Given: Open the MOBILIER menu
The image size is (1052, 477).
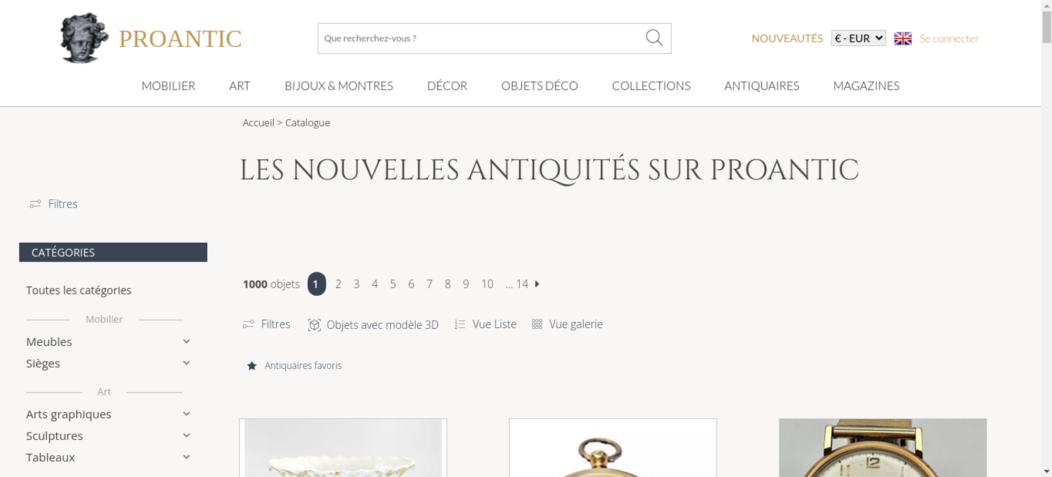Looking at the screenshot, I should click(x=168, y=86).
